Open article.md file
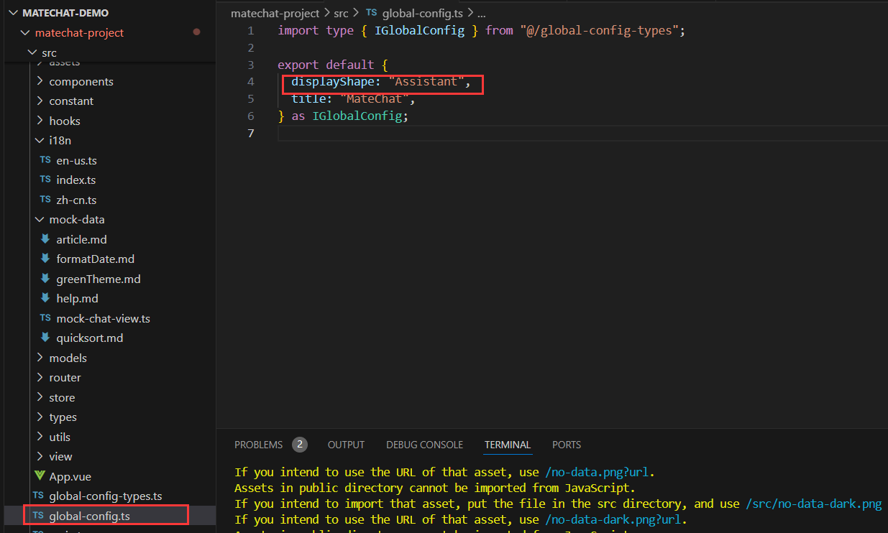 click(x=81, y=239)
